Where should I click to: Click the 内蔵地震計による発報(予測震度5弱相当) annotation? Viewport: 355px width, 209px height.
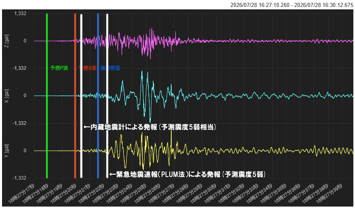coord(150,127)
